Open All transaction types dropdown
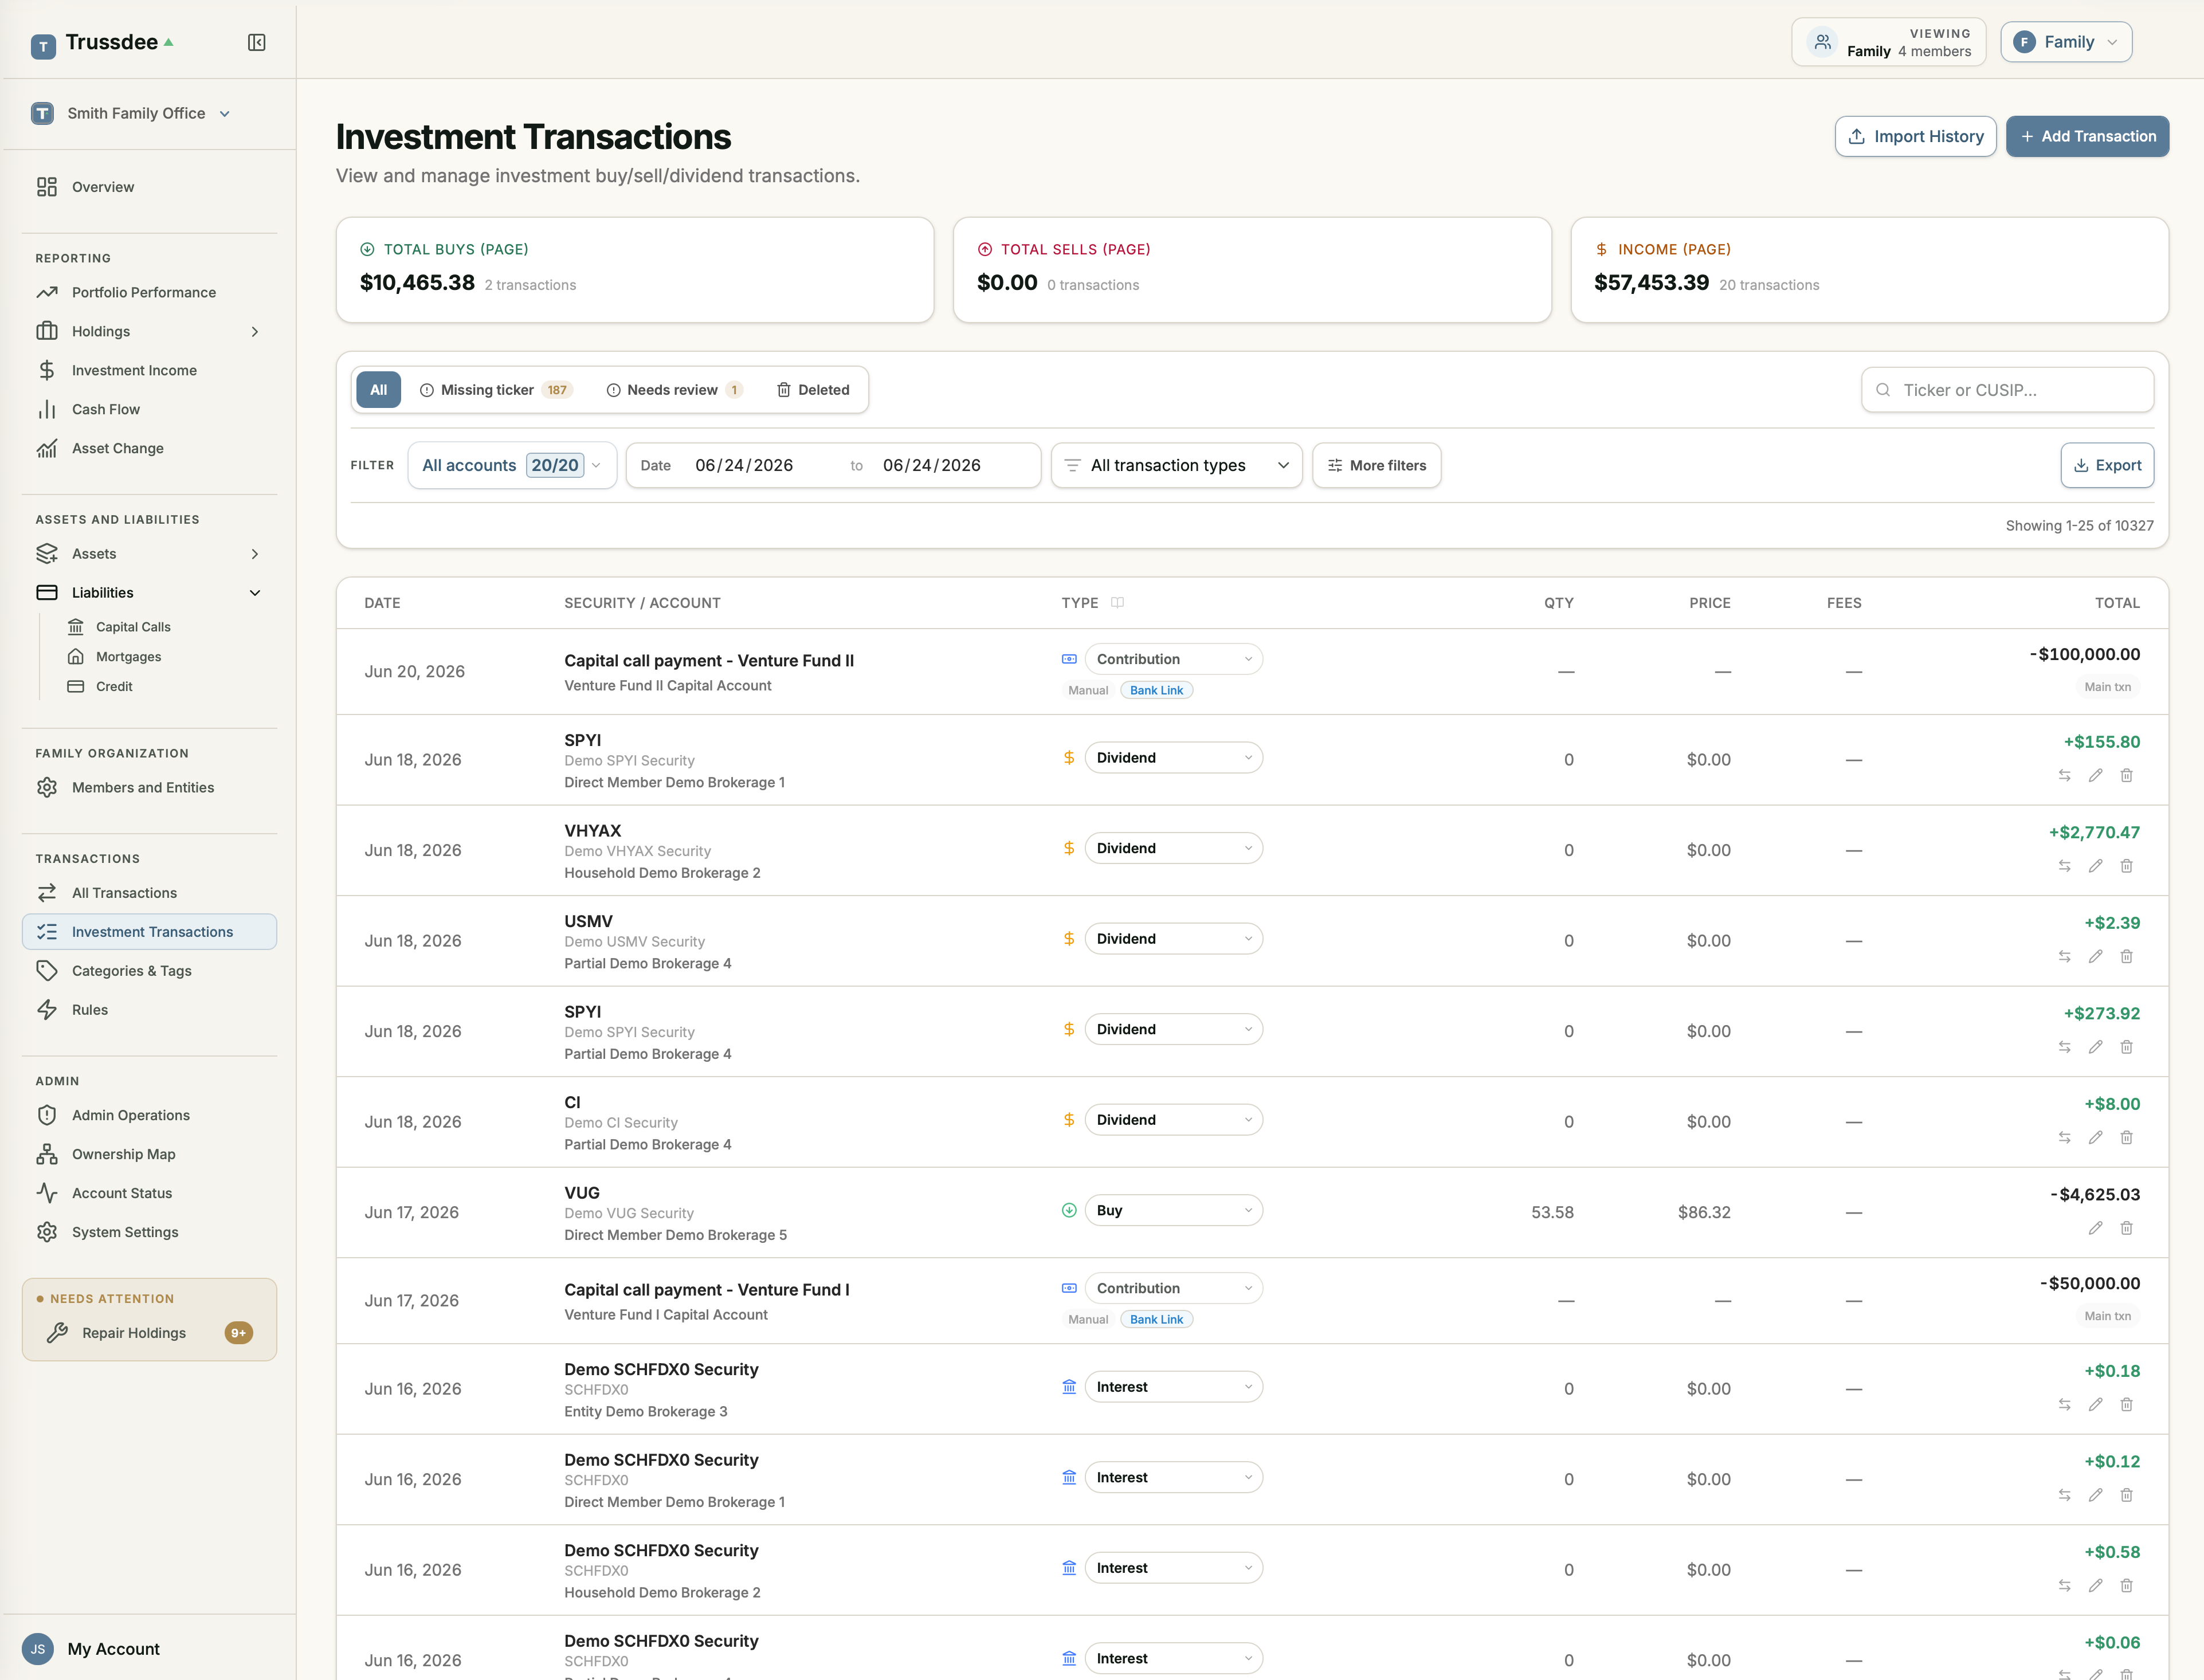This screenshot has height=1680, width=2204. pyautogui.click(x=1176, y=465)
